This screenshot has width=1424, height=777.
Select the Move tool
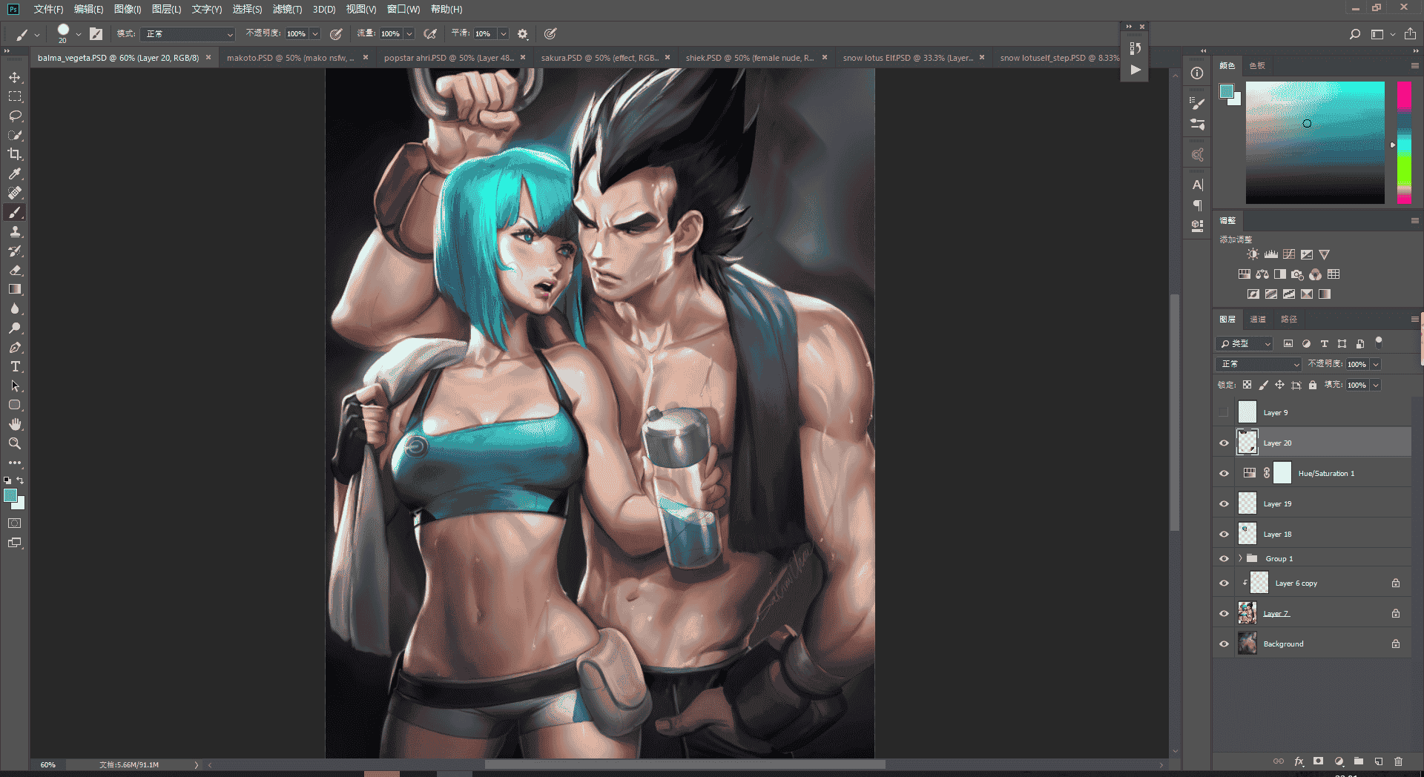(15, 77)
